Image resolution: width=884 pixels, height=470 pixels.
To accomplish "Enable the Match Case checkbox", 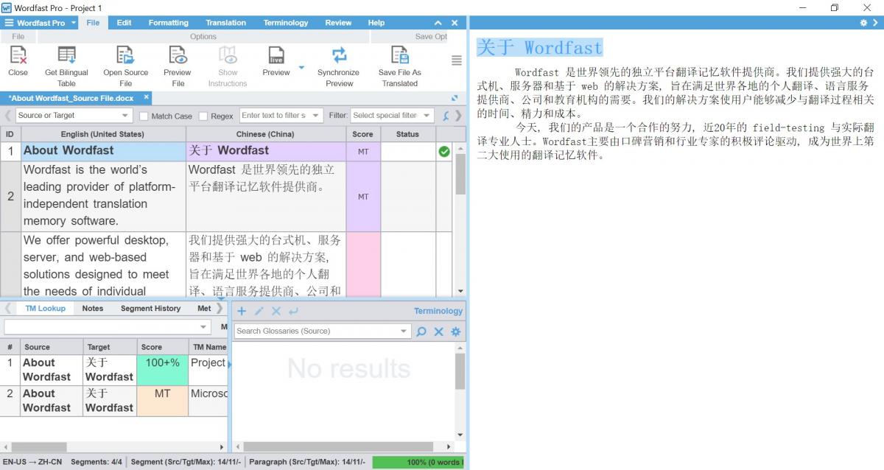I will click(x=144, y=116).
